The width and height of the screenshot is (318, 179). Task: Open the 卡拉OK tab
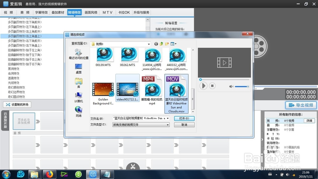click(x=124, y=12)
